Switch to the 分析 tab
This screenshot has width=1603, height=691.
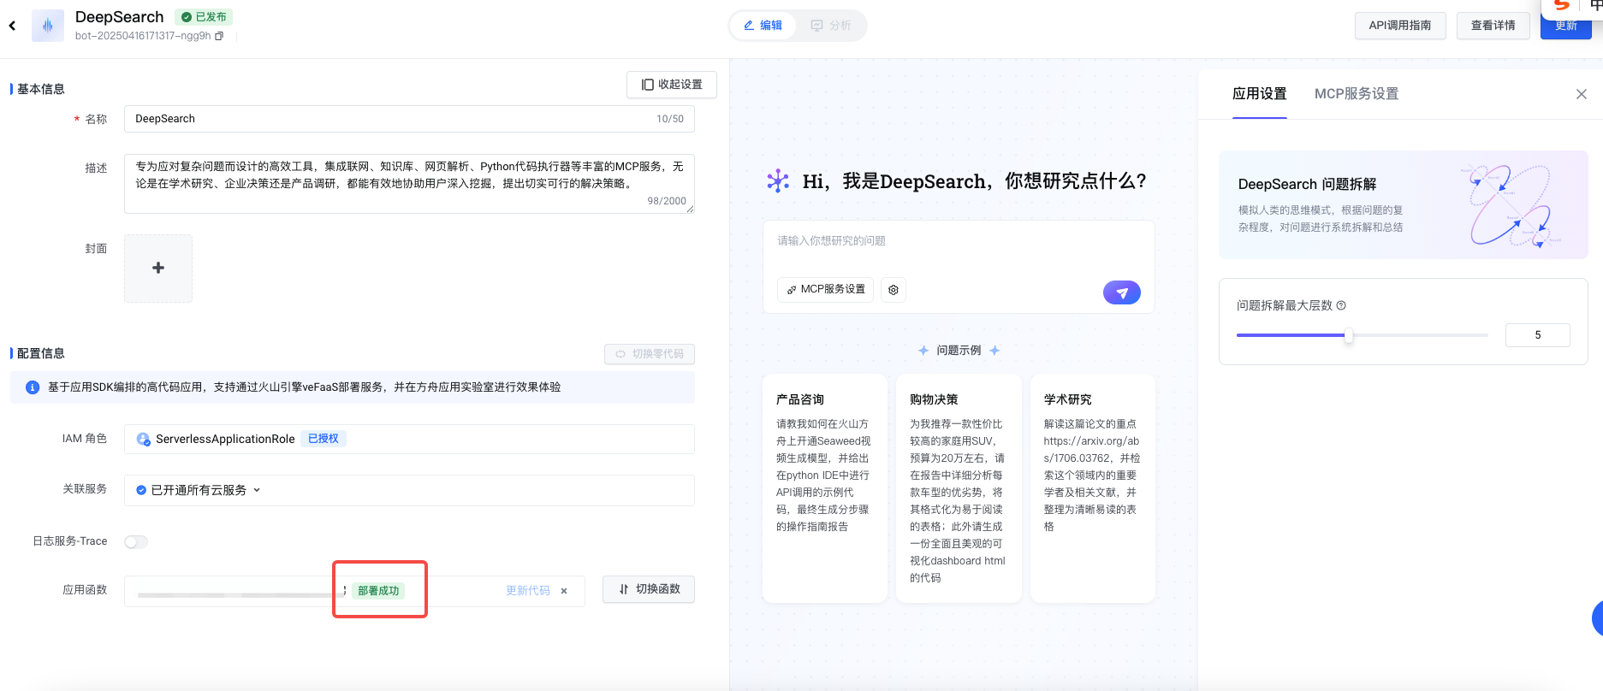[831, 26]
